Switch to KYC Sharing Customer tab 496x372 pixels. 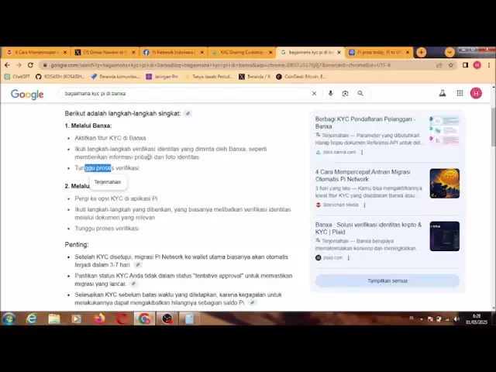click(x=241, y=53)
